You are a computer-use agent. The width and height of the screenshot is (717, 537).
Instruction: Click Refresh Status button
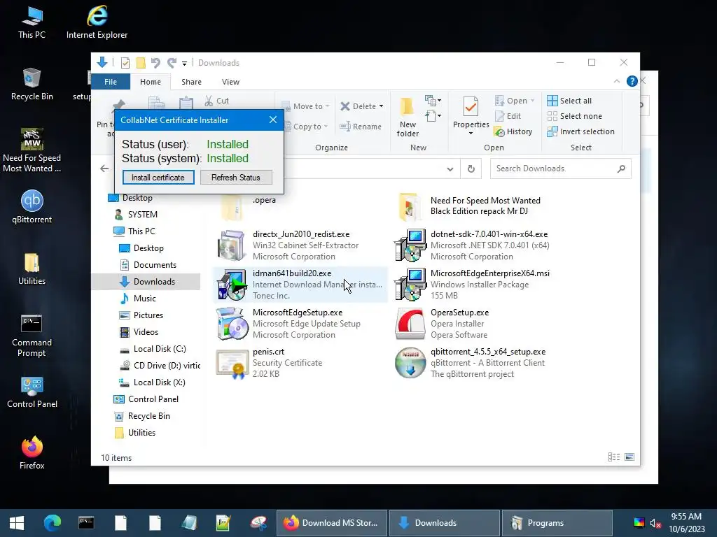(236, 178)
